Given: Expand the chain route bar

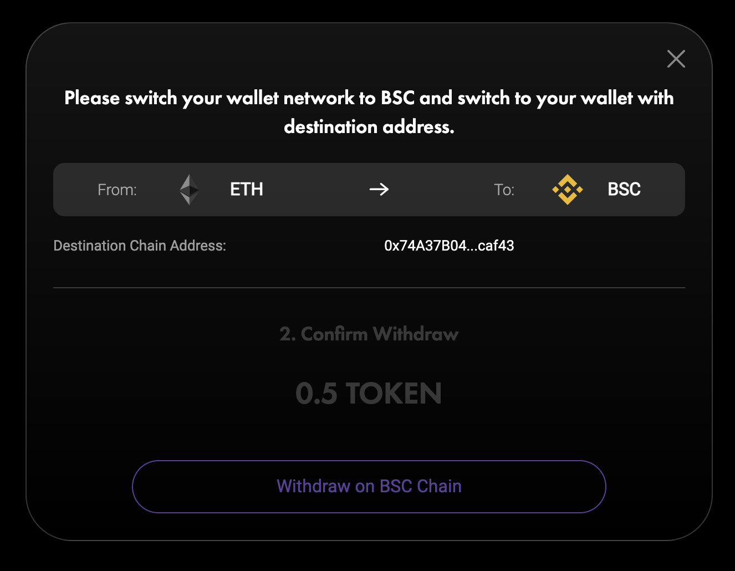Looking at the screenshot, I should tap(369, 190).
